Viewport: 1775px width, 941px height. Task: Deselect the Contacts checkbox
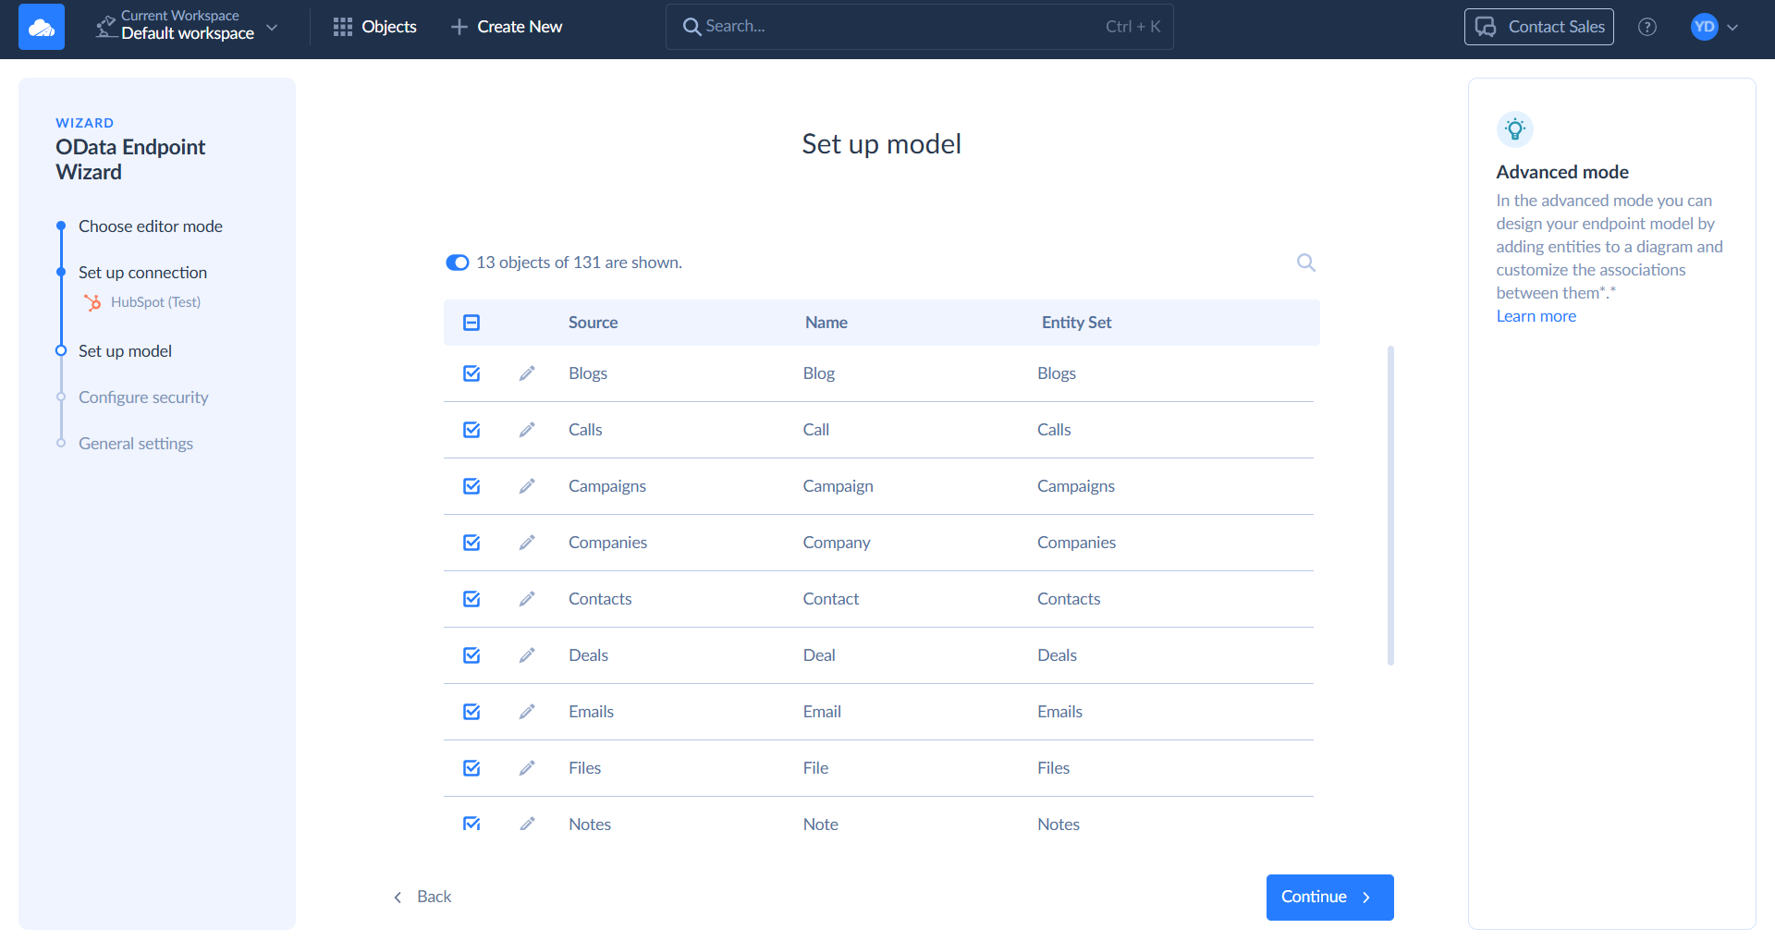[471, 599]
